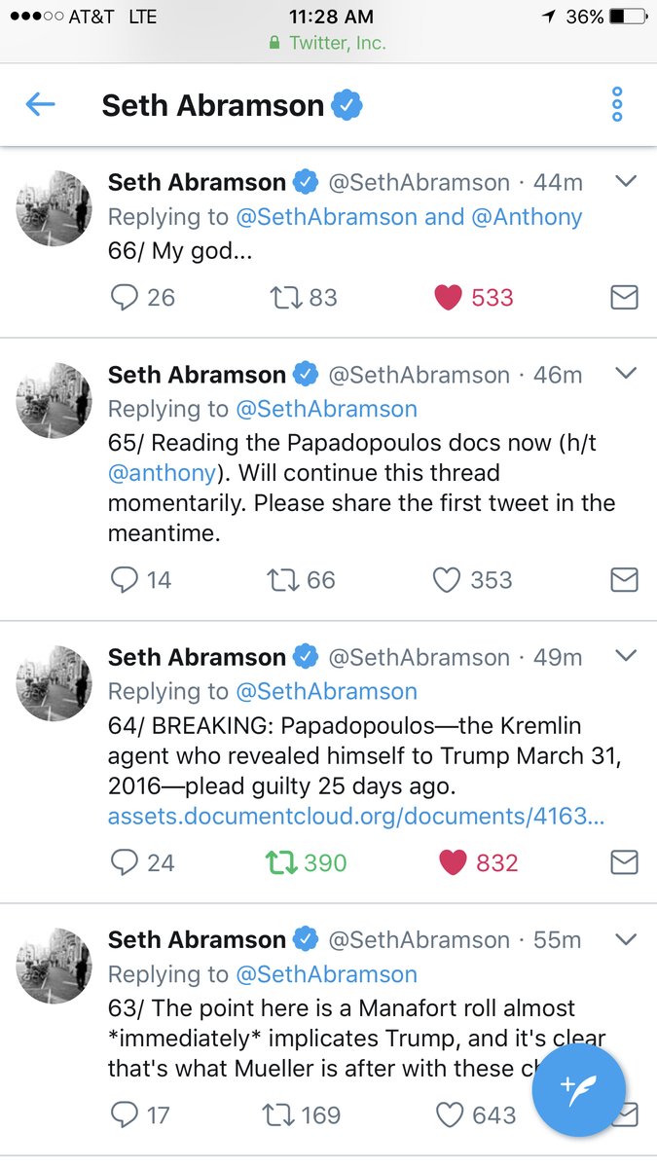
Task: Share tweet 66 via direct message envelope
Action: tap(624, 297)
